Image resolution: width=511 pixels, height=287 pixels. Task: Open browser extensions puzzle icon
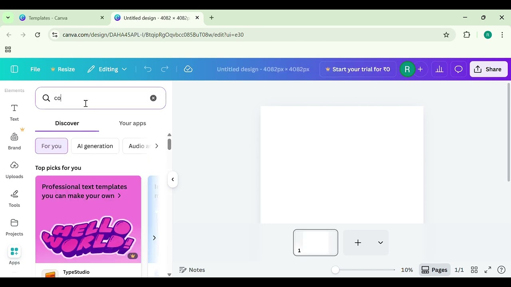(467, 35)
